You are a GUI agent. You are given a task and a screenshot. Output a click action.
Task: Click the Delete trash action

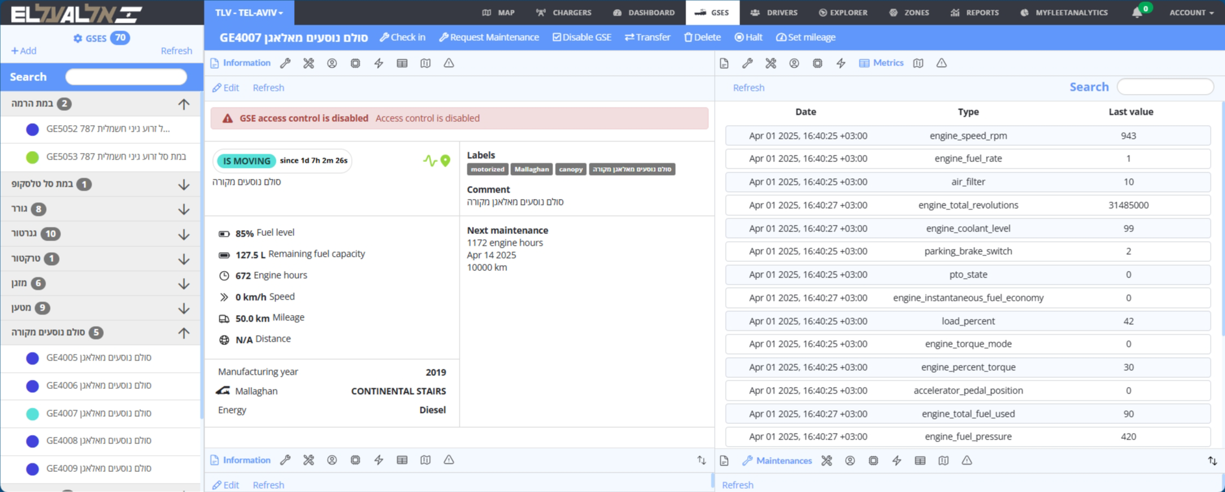tap(702, 38)
